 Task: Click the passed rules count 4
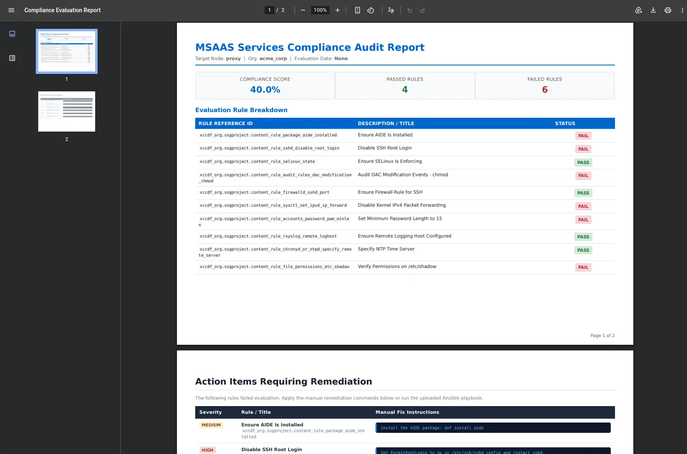(405, 90)
